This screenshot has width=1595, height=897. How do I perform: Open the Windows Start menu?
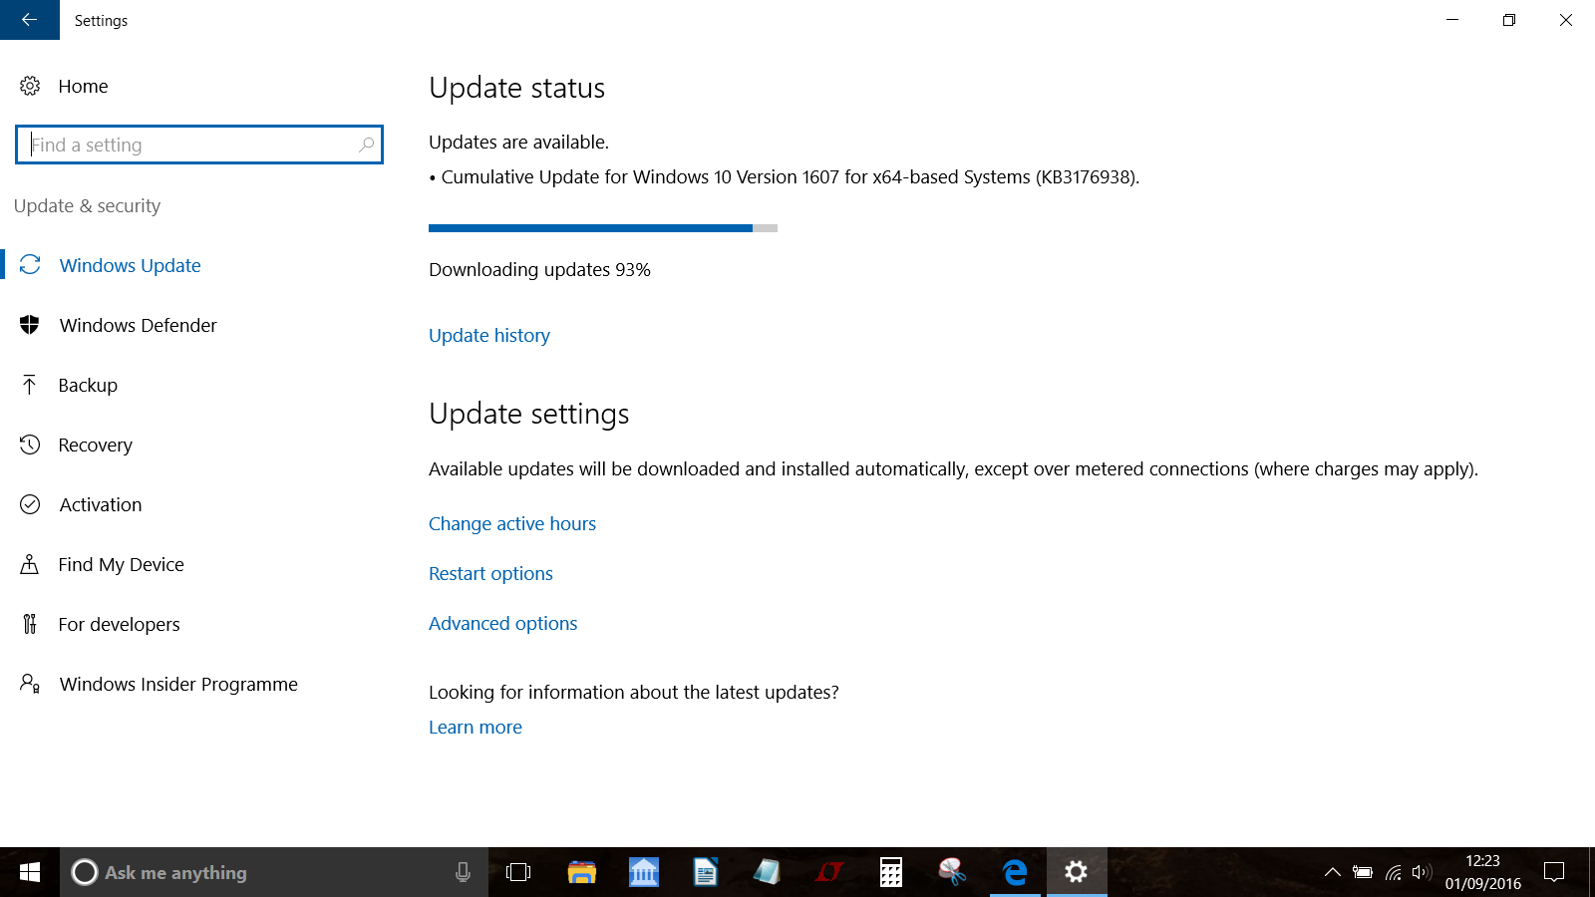click(x=30, y=872)
